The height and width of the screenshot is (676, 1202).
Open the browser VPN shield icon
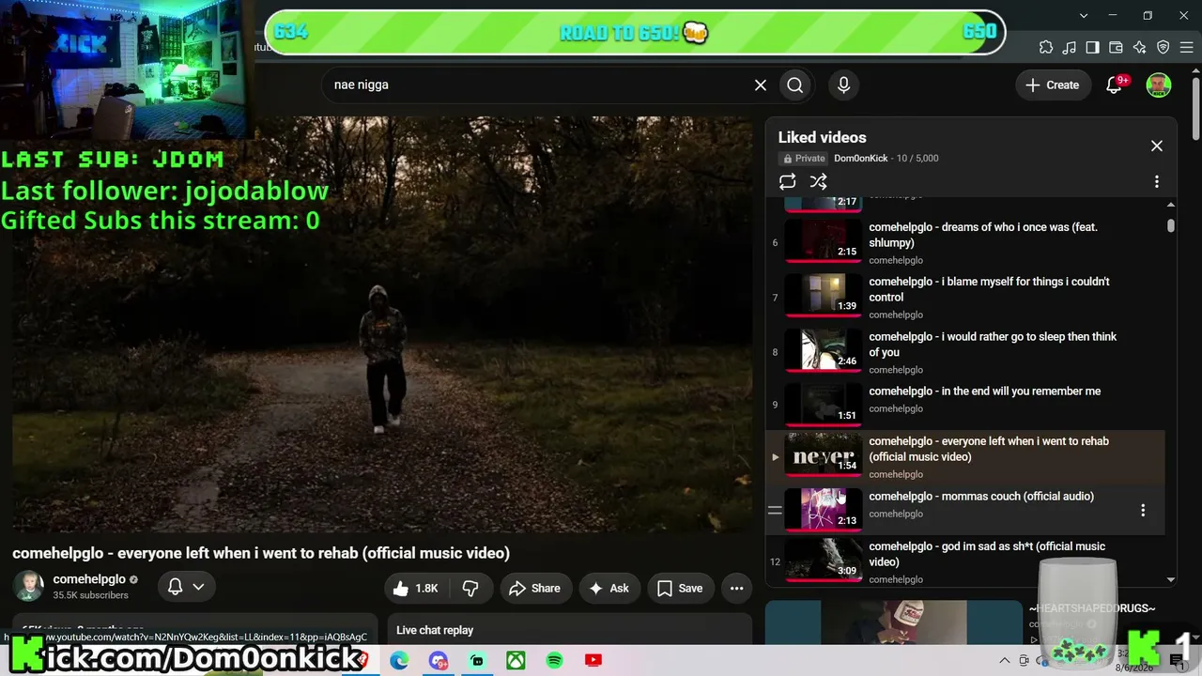coord(1163,48)
